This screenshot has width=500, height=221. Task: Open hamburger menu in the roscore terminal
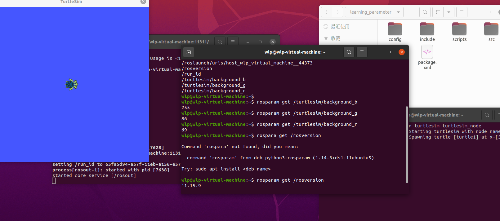(x=233, y=42)
